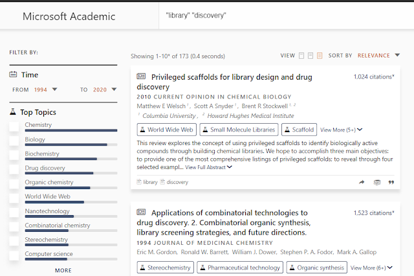
Task: Open author Matthew E Welsch
Action: click(161, 106)
